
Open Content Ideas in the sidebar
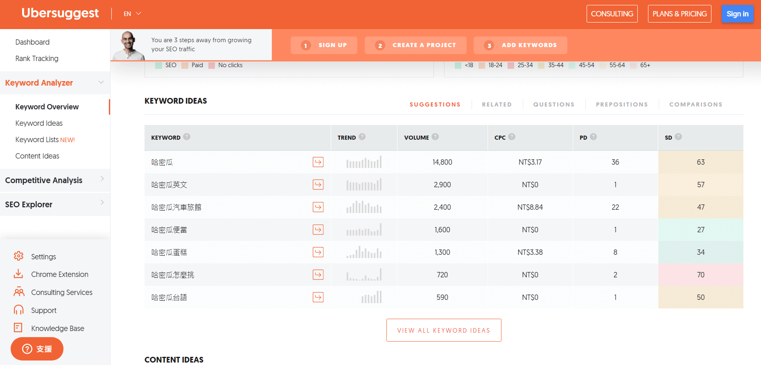coord(37,156)
